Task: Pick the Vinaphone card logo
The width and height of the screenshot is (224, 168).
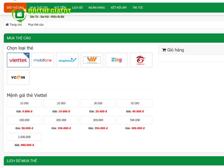Action: pos(67,60)
